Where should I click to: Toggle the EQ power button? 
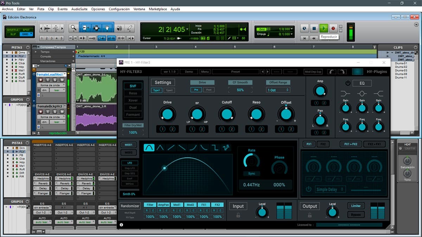click(x=348, y=83)
